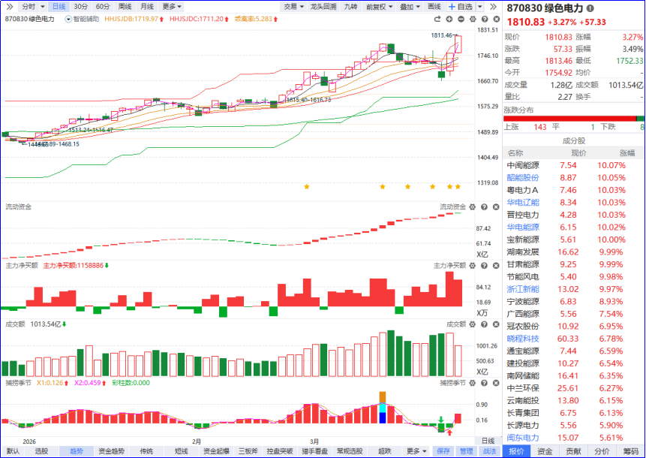This screenshot has height=458, width=646.
Task: Close the 流动资金 indicator panel
Action: (x=496, y=207)
